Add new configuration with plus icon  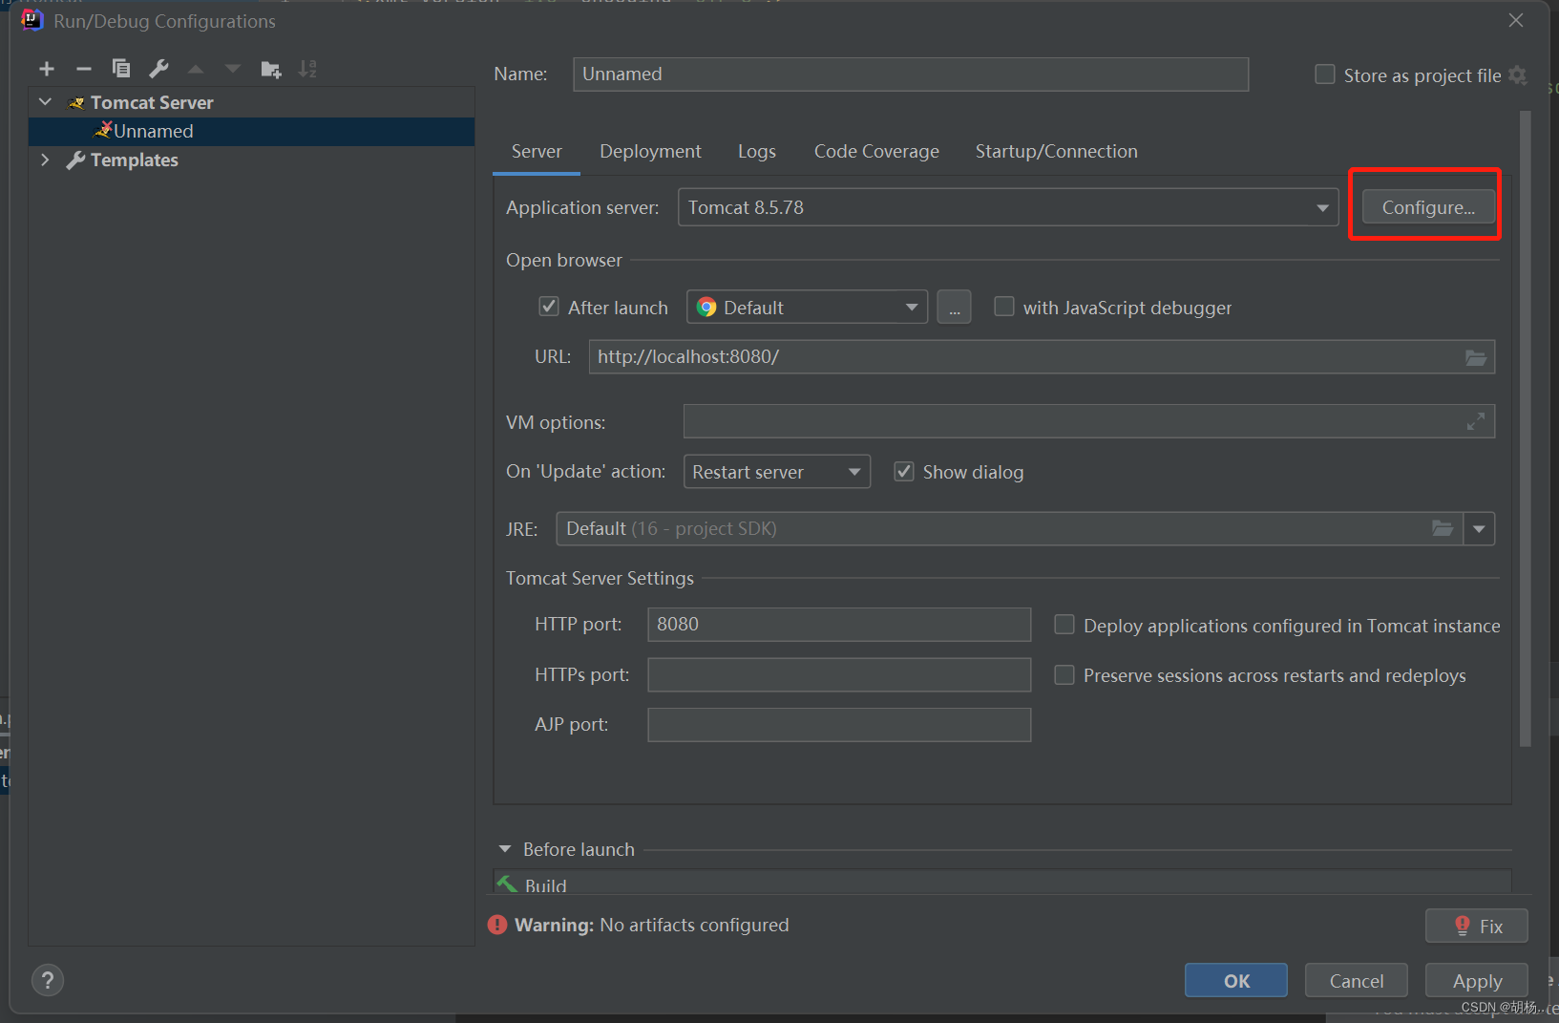(x=47, y=69)
